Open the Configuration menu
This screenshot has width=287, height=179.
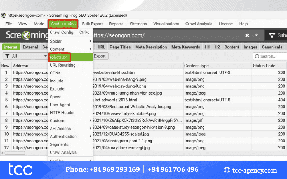click(x=63, y=24)
